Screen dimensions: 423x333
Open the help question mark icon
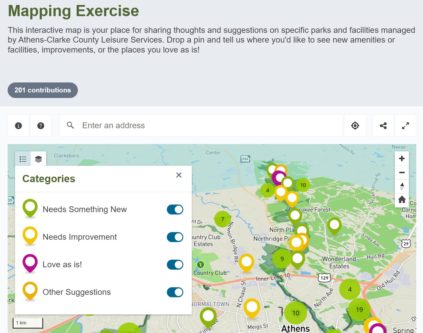[41, 126]
